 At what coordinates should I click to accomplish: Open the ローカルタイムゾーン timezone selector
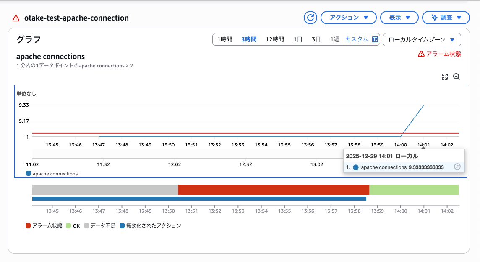point(422,39)
